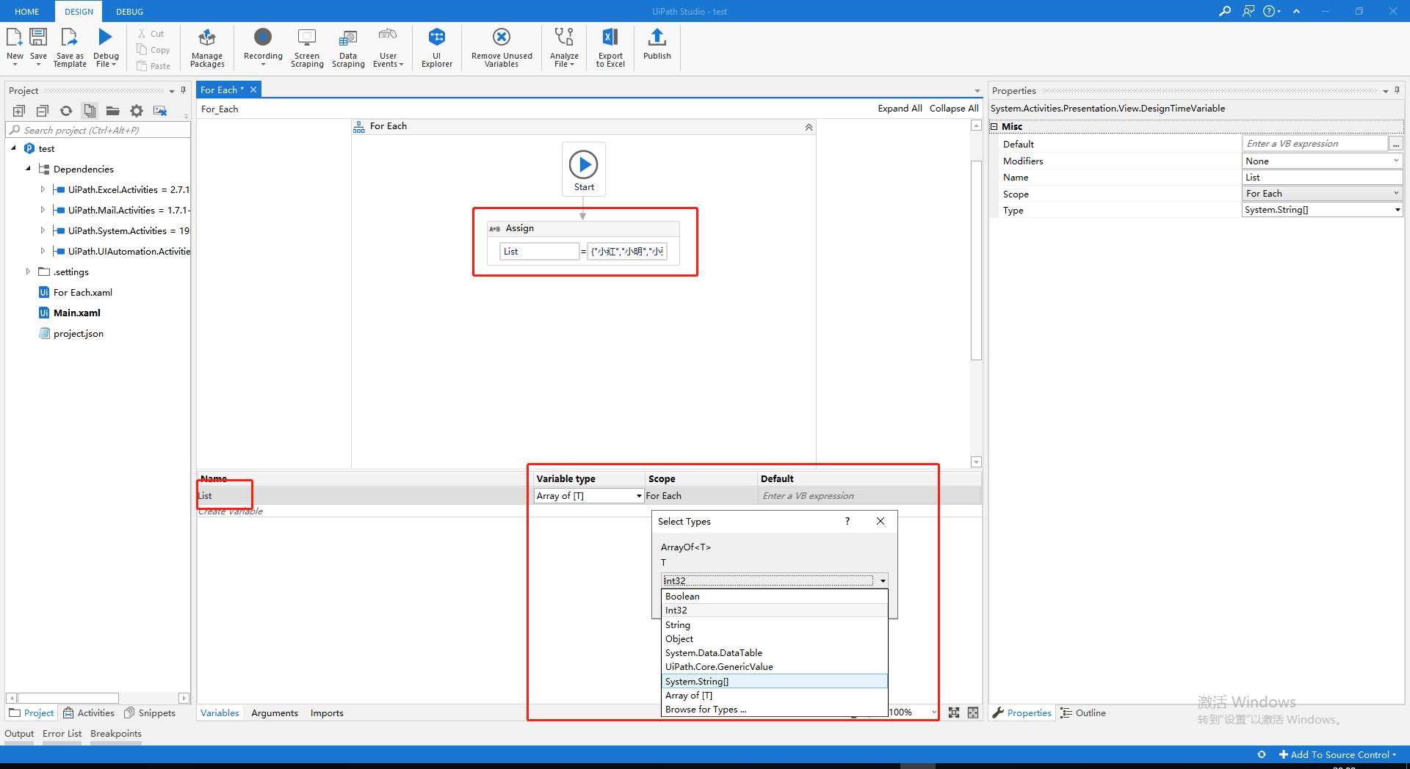Switch to the DEBUG tab
The image size is (1410, 769).
130,12
